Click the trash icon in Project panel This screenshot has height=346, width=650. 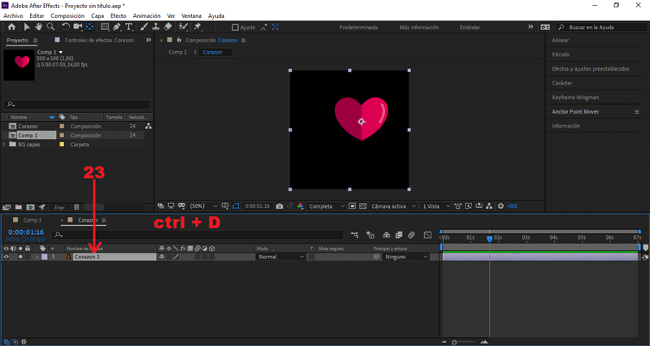pyautogui.click(x=75, y=207)
